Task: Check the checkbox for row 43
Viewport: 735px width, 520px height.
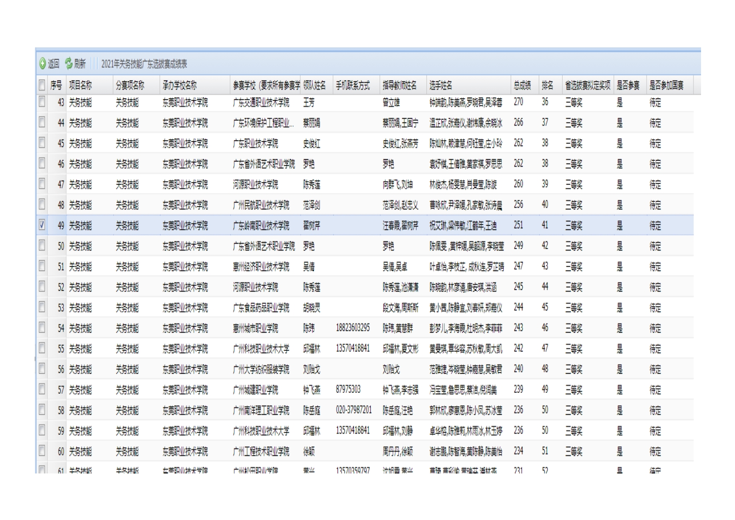Action: [42, 102]
